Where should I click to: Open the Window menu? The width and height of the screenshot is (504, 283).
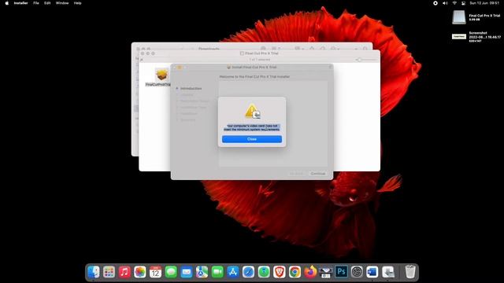(x=62, y=3)
